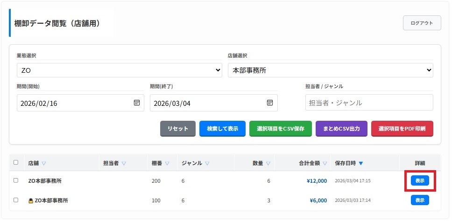Click sort arrow icon beside 数量 column
The width and height of the screenshot is (452, 221).
(x=268, y=163)
